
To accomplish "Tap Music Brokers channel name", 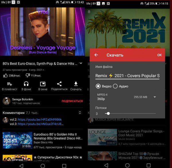I will (x=127, y=139).
